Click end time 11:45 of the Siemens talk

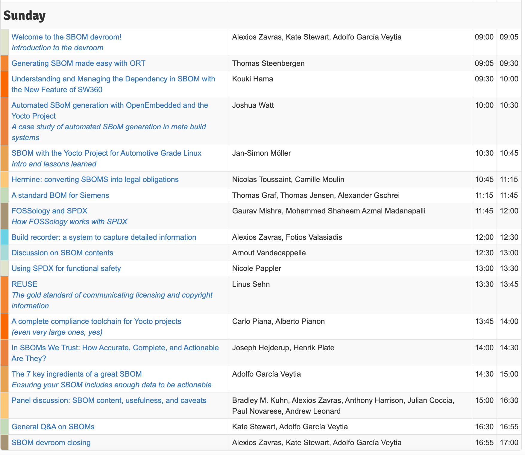(509, 195)
